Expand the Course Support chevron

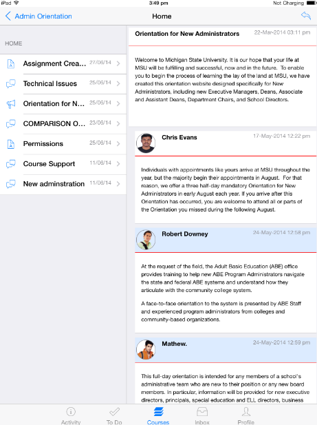[x=118, y=164]
